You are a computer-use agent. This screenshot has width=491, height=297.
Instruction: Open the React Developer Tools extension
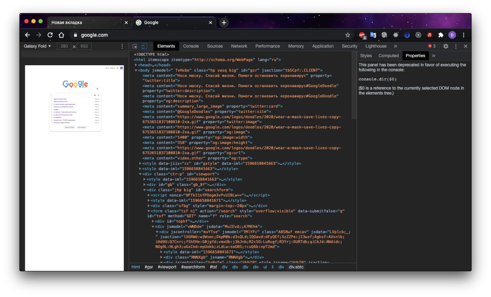click(395, 35)
